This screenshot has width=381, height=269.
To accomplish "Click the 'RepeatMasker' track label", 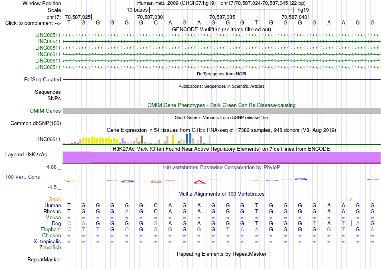I will coord(44,260).
